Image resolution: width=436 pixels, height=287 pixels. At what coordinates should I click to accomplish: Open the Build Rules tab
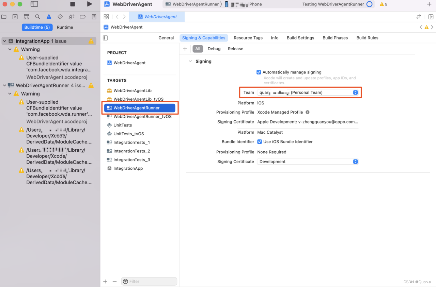[x=367, y=38]
